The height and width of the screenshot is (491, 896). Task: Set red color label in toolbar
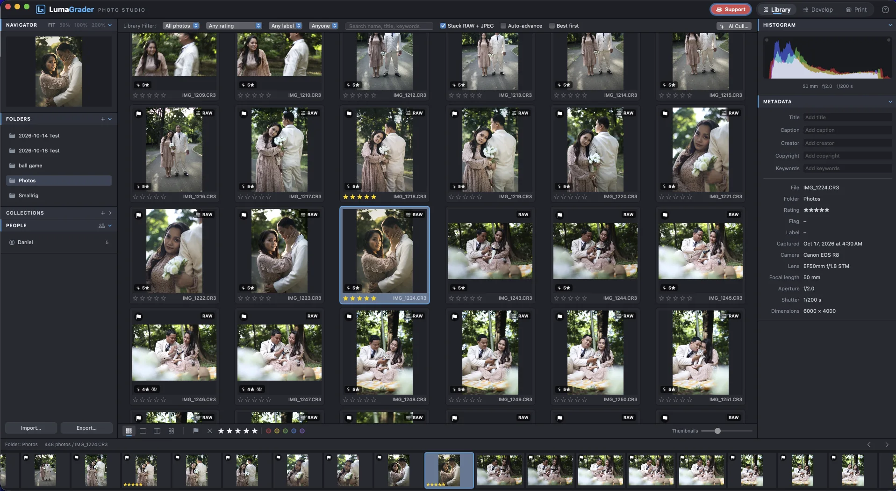(268, 431)
